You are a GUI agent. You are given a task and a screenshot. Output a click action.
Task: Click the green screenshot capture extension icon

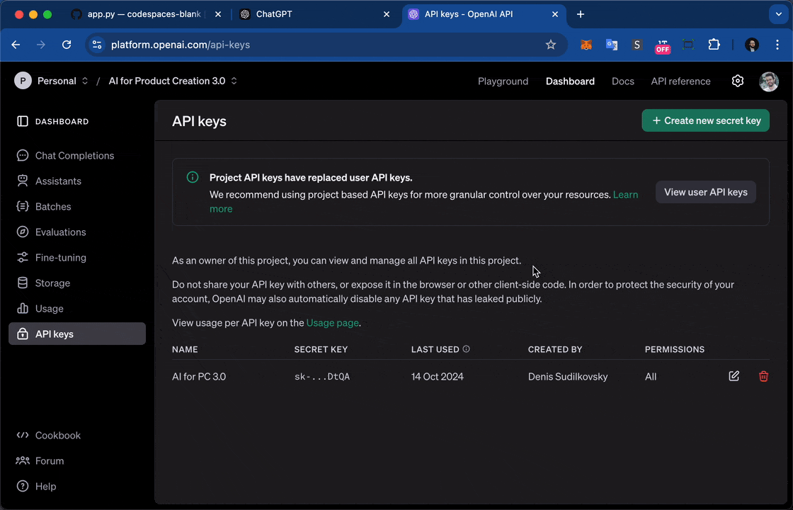click(x=688, y=45)
